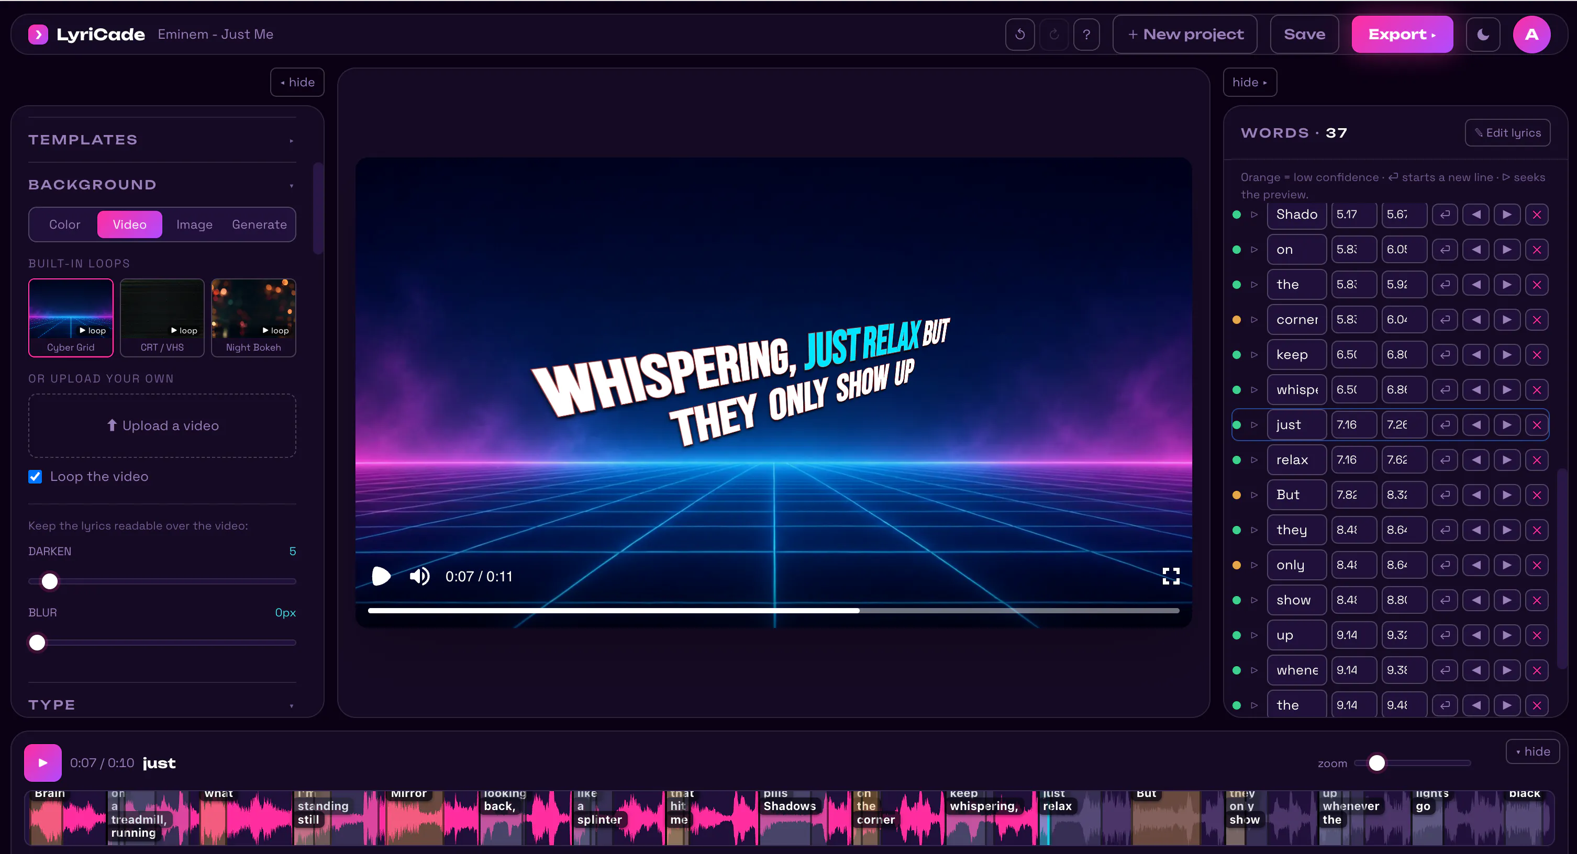Toggle new line start on 'show'

[x=1445, y=600]
